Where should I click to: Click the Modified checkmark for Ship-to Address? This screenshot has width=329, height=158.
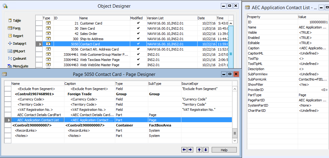pos(138,39)
